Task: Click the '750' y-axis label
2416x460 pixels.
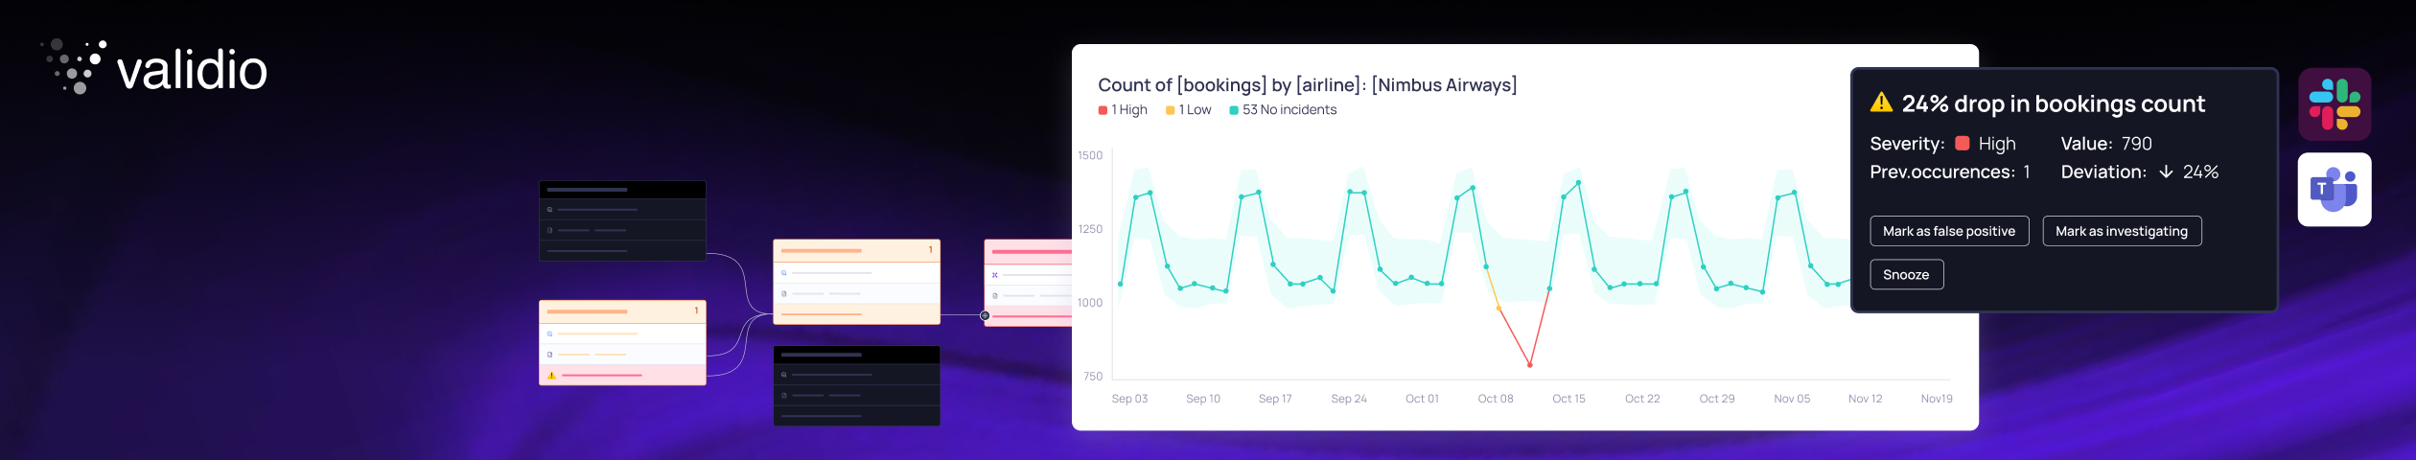Action: click(x=1093, y=377)
